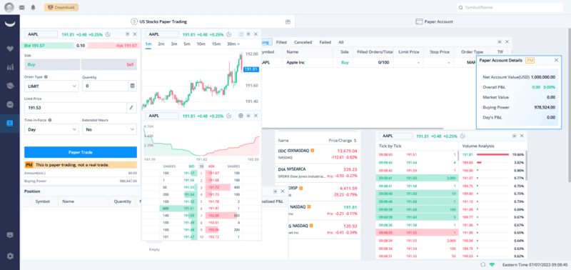This screenshot has height=270, width=571.
Task: Click the Time-in-Force info icon
Action: click(50, 120)
